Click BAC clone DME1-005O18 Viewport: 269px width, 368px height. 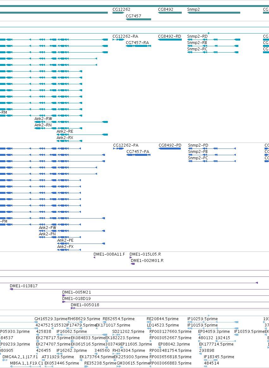[85, 305]
